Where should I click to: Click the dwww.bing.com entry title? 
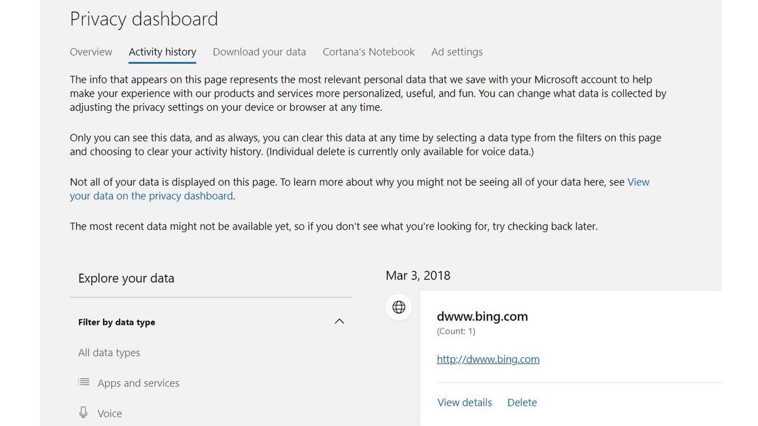tap(482, 316)
